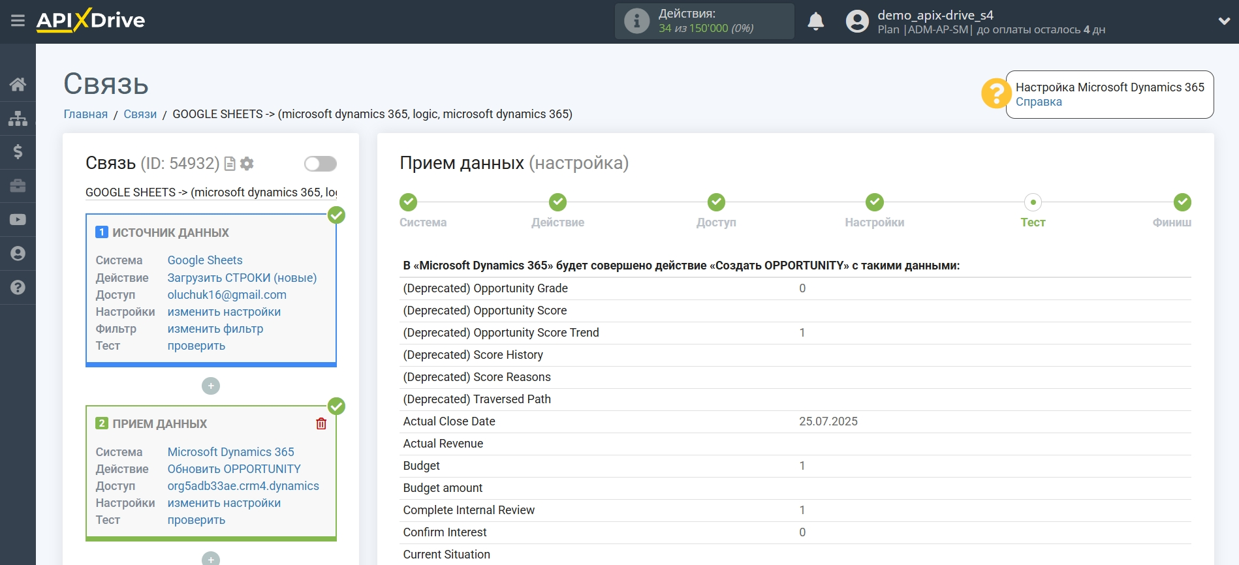
Task: Click проверить in the data source block
Action: [196, 346]
